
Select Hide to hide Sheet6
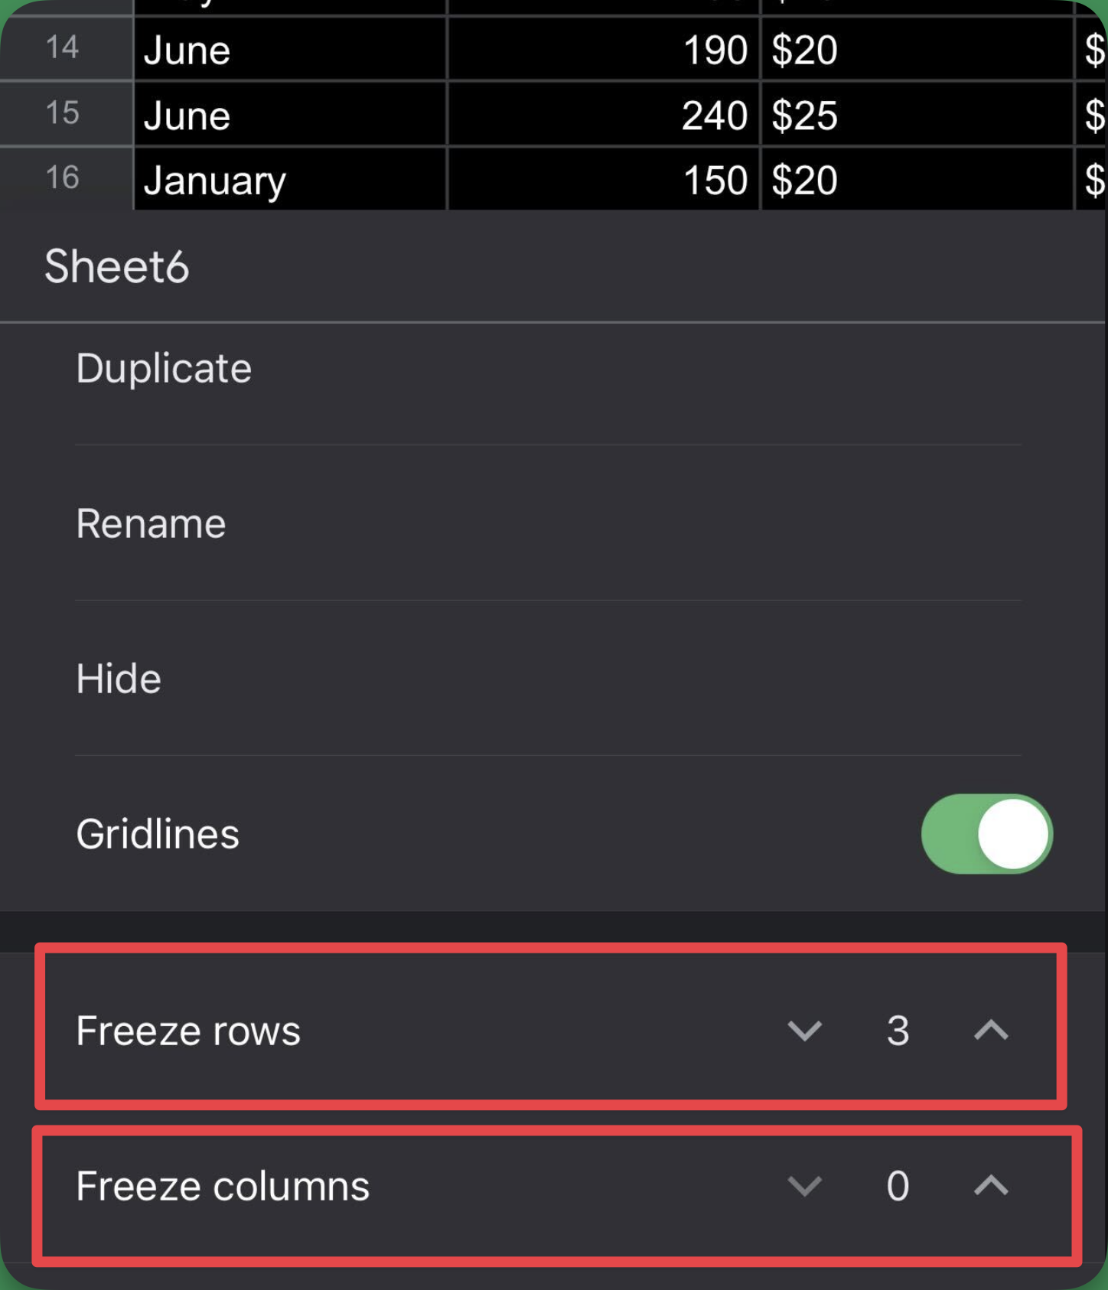[119, 679]
